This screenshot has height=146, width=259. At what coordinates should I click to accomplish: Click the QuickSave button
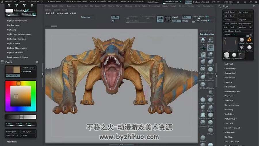[x=153, y=2]
